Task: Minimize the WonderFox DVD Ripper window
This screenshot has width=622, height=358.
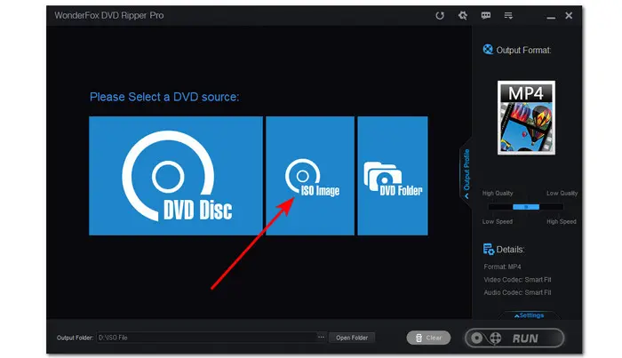Action: (551, 17)
